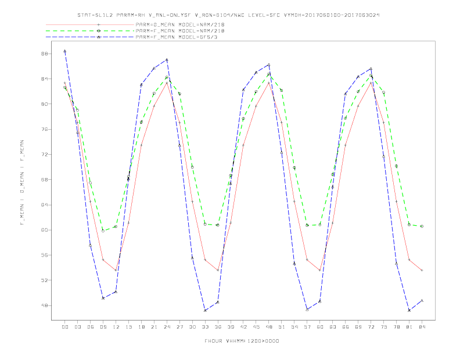Click the blue triangle data point at hour 84
The height and width of the screenshot is (356, 460).
[422, 301]
